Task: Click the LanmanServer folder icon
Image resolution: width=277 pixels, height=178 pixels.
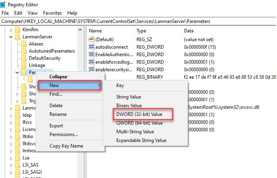Action: click(x=17, y=37)
